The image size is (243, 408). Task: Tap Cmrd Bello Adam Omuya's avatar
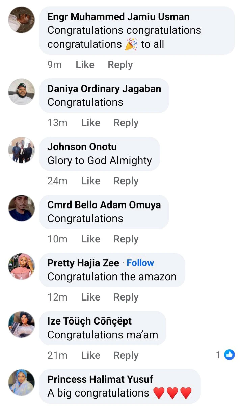21,208
